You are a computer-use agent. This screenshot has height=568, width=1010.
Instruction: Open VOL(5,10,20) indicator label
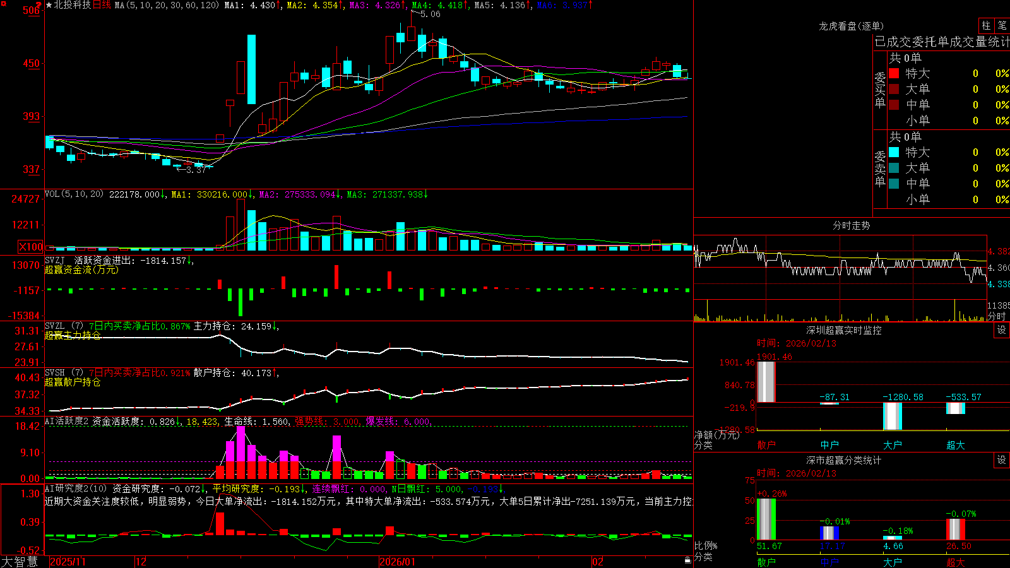74,194
